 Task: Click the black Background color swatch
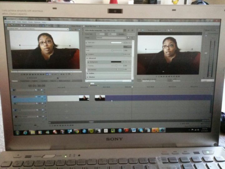coord(116,62)
